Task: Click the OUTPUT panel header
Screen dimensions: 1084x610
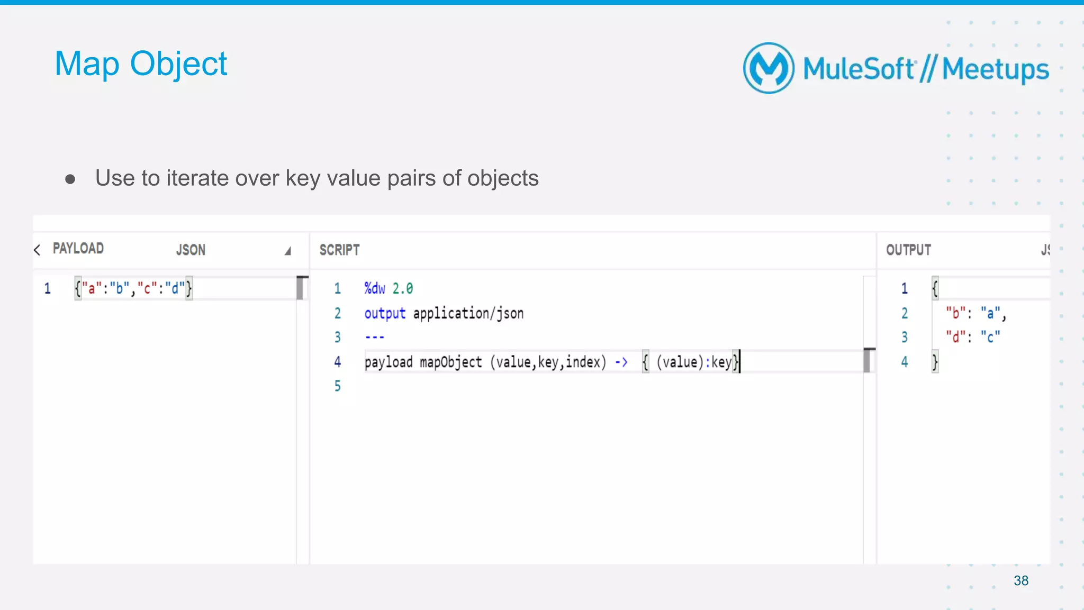Action: pyautogui.click(x=908, y=250)
